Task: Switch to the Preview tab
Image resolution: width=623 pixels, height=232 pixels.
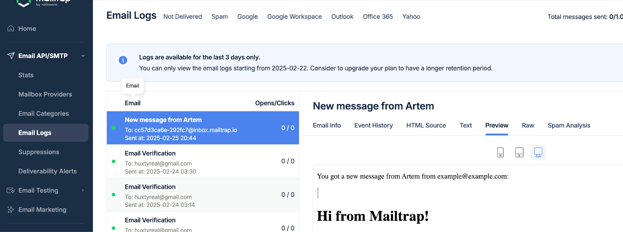Action: tap(497, 125)
